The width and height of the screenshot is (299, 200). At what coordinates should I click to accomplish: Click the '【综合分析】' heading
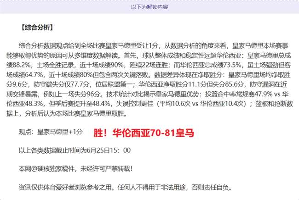click(37, 28)
